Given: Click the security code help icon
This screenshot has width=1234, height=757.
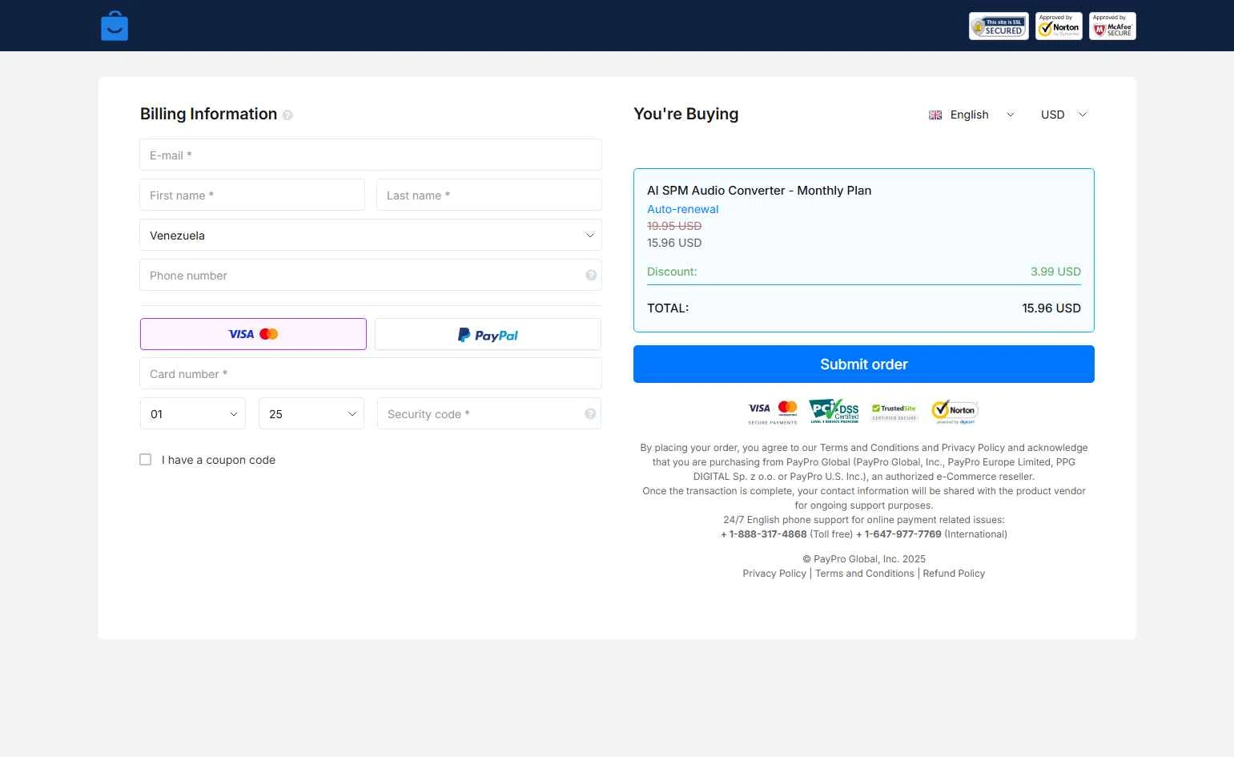Looking at the screenshot, I should tap(590, 413).
